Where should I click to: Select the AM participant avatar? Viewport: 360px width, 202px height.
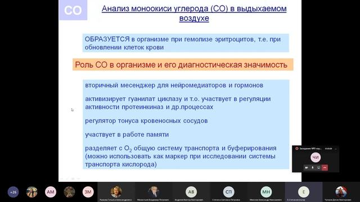click(51, 192)
